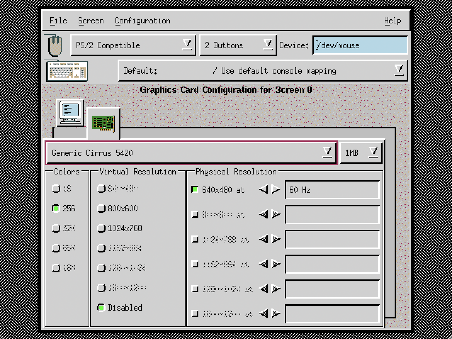Image resolution: width=452 pixels, height=339 pixels.
Task: Open the File menu
Action: (58, 21)
